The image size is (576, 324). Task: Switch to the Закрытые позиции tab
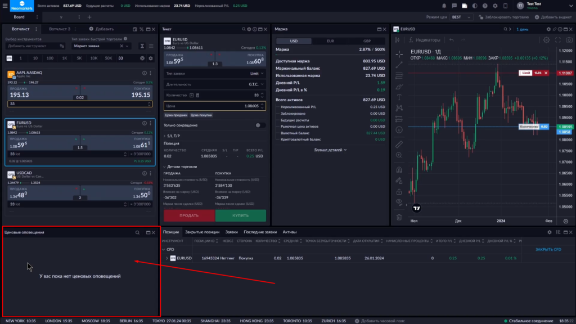[202, 232]
